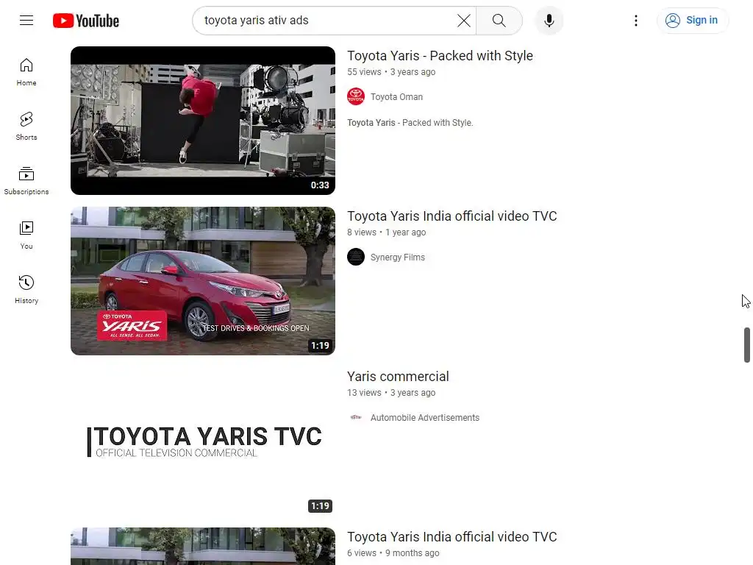Visit the Automobile Advertisements channel name

[425, 418]
